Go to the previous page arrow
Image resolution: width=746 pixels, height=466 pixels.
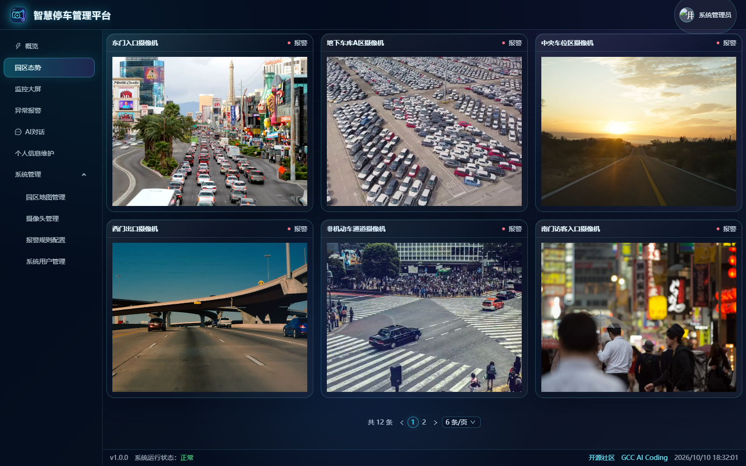[402, 422]
